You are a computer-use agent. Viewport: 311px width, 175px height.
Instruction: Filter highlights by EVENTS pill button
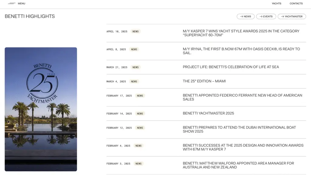[266, 16]
